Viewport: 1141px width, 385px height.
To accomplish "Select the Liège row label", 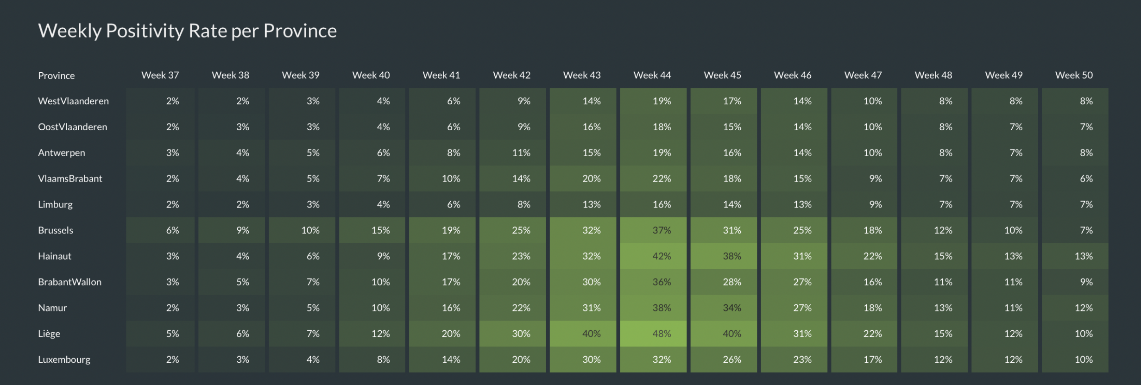I will pyautogui.click(x=49, y=334).
